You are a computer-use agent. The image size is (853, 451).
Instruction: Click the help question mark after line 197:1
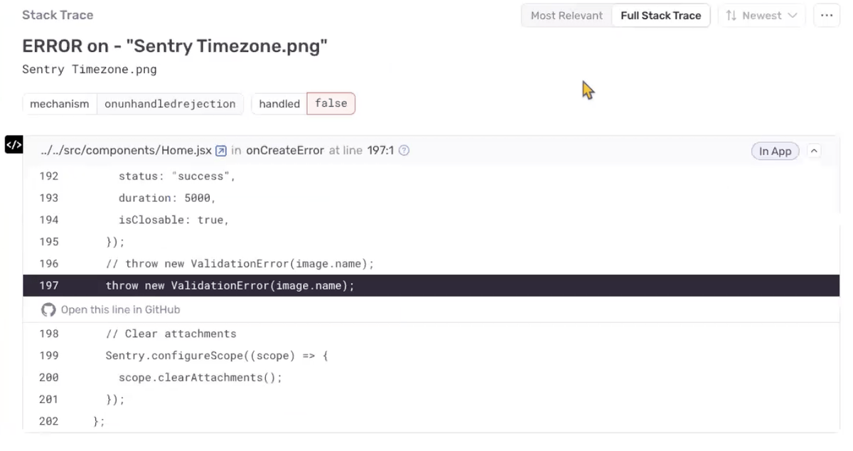click(x=403, y=150)
